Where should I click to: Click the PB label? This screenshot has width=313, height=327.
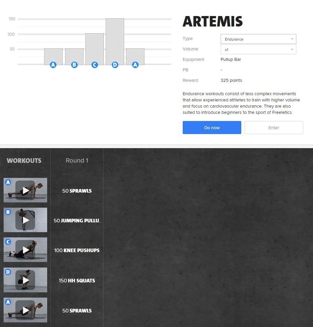pyautogui.click(x=185, y=70)
